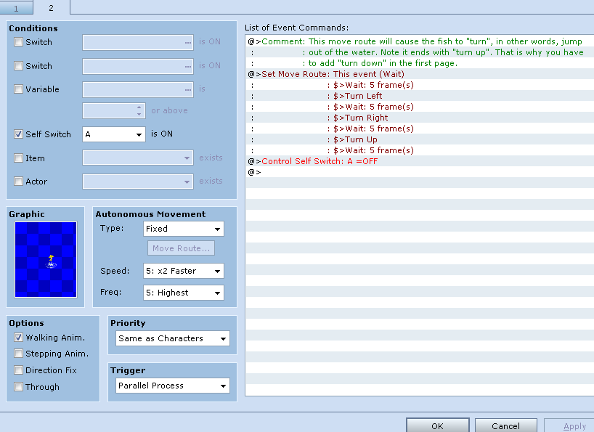
Task: Disable the Walking Anim. option
Action: pyautogui.click(x=18, y=338)
